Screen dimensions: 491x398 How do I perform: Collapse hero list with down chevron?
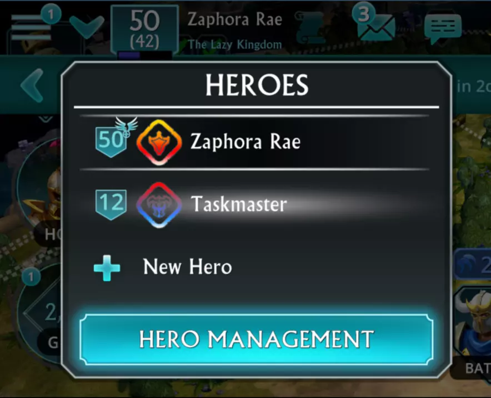coord(87,27)
